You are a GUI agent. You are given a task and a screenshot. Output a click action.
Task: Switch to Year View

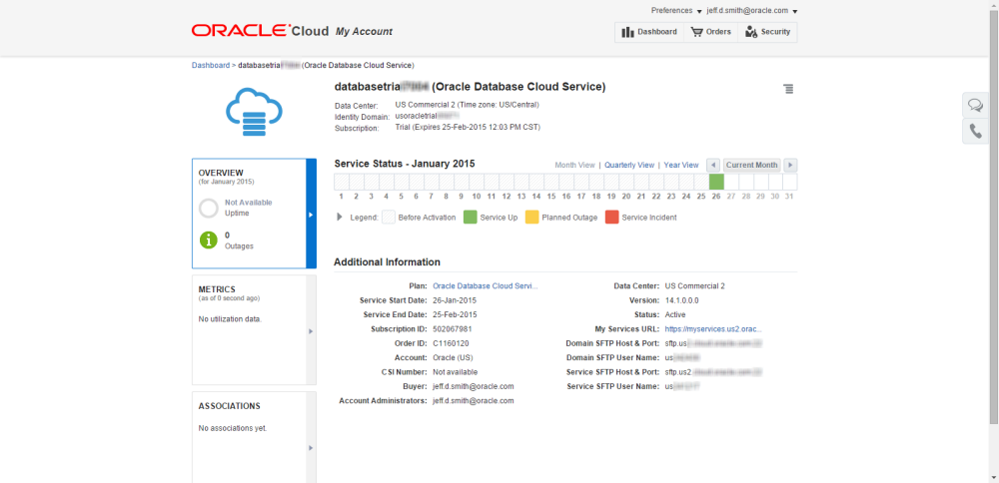(x=681, y=165)
